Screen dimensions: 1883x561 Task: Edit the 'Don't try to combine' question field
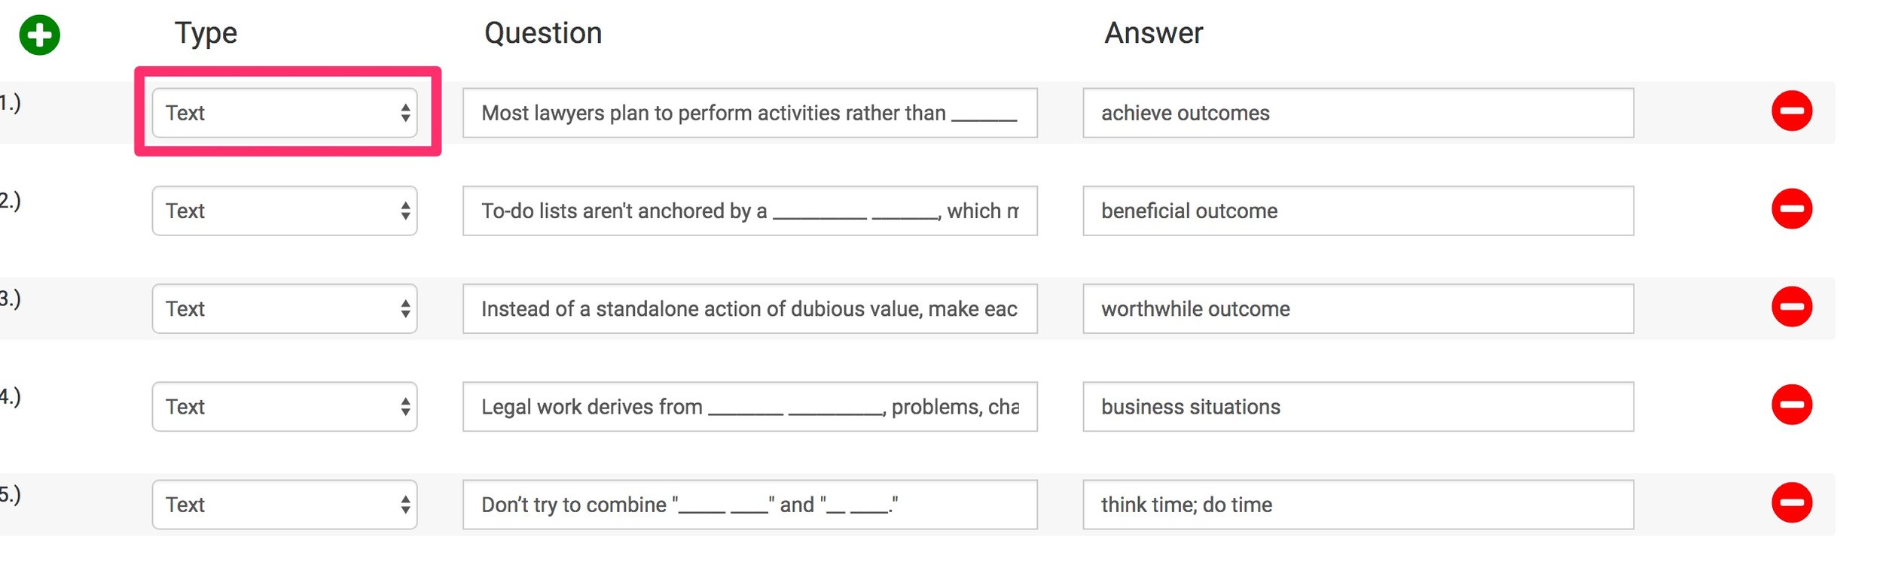[x=750, y=505]
